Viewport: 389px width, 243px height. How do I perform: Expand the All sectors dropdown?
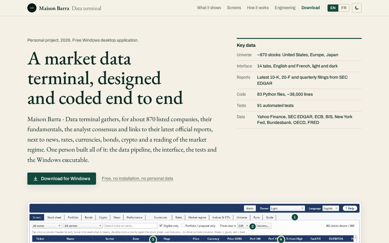[83, 226]
